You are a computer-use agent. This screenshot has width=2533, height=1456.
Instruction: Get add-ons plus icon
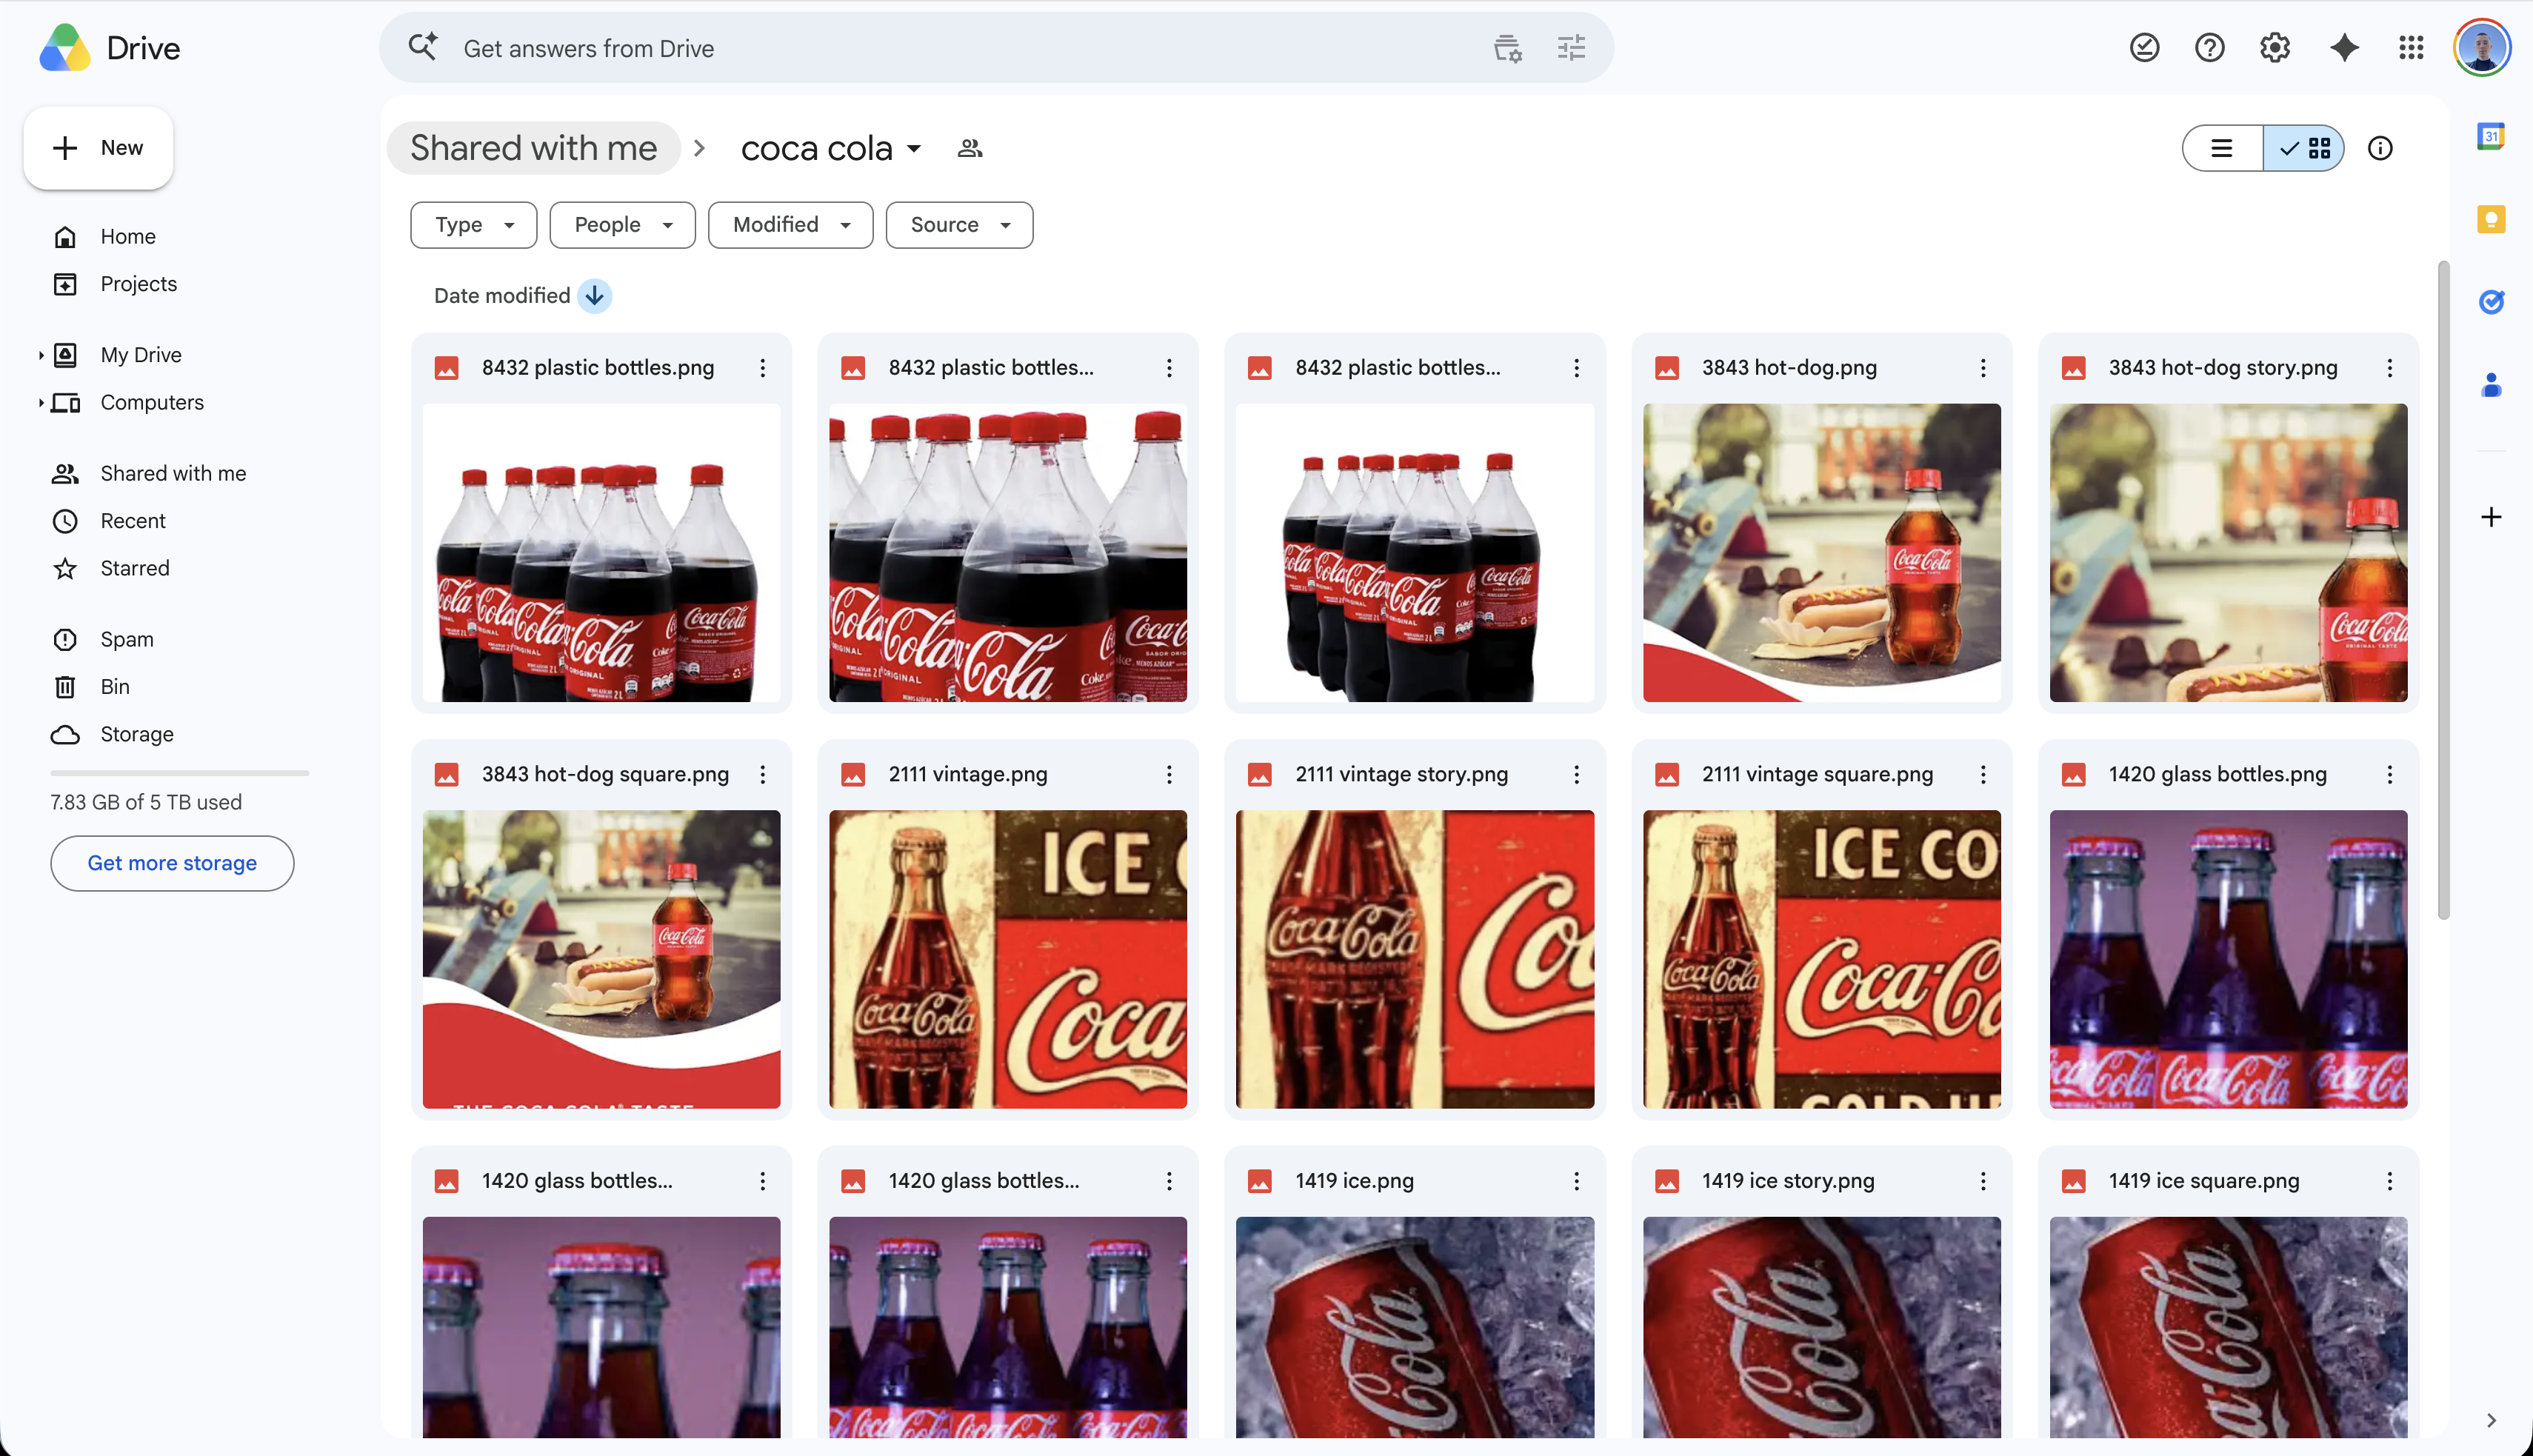tap(2490, 517)
